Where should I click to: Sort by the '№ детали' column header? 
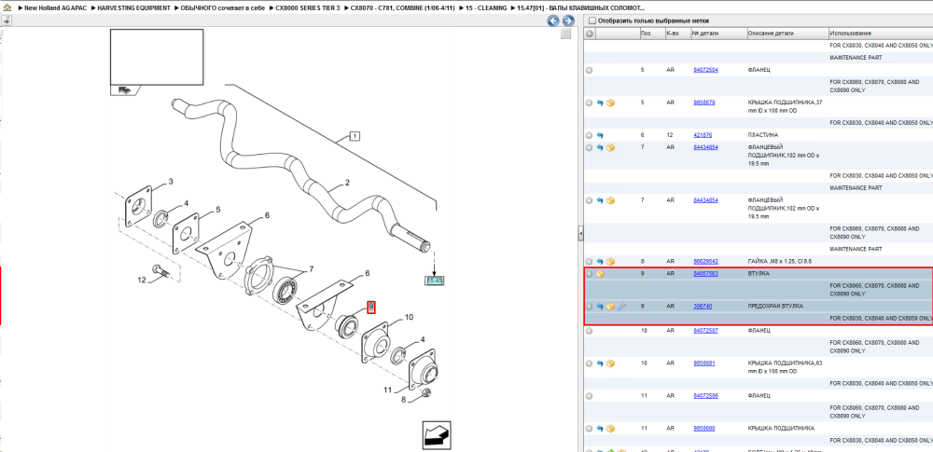point(718,34)
